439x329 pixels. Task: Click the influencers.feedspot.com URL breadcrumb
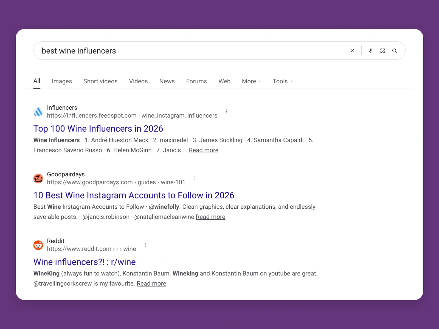pos(132,115)
